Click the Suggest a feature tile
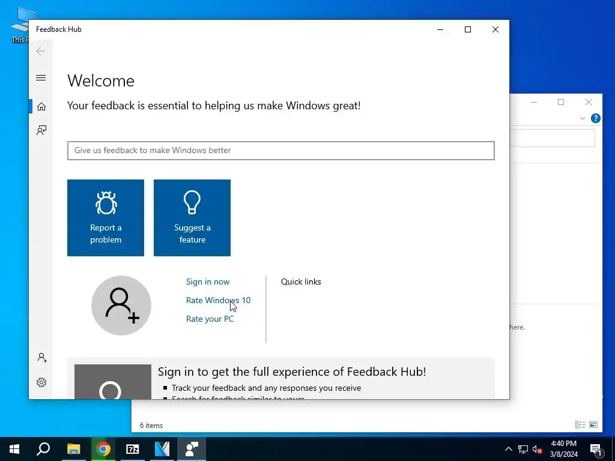This screenshot has width=615, height=461. (192, 218)
